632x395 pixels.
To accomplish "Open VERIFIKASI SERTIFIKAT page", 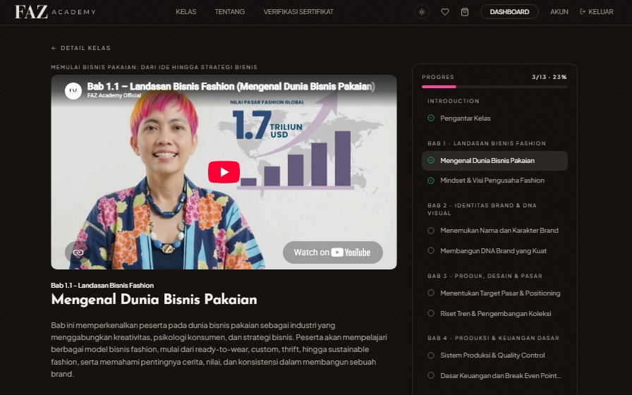I will point(298,12).
